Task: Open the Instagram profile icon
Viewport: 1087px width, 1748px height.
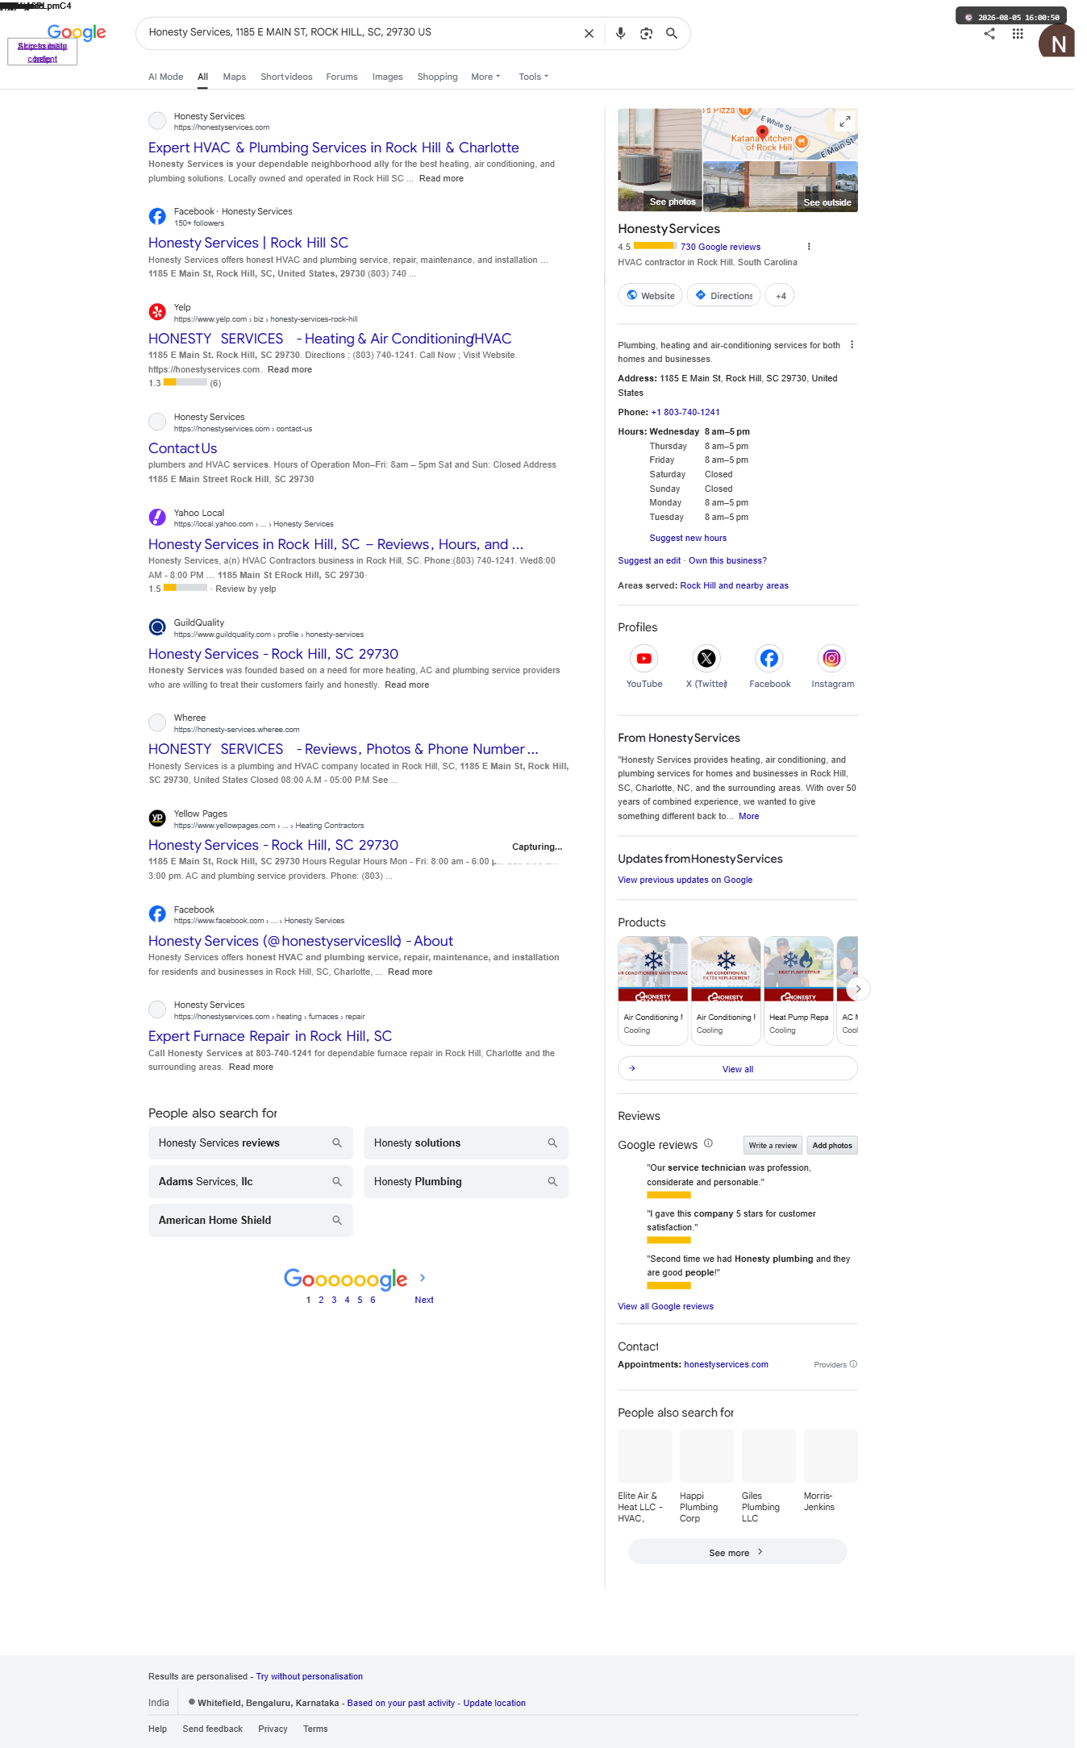Action: pyautogui.click(x=831, y=659)
